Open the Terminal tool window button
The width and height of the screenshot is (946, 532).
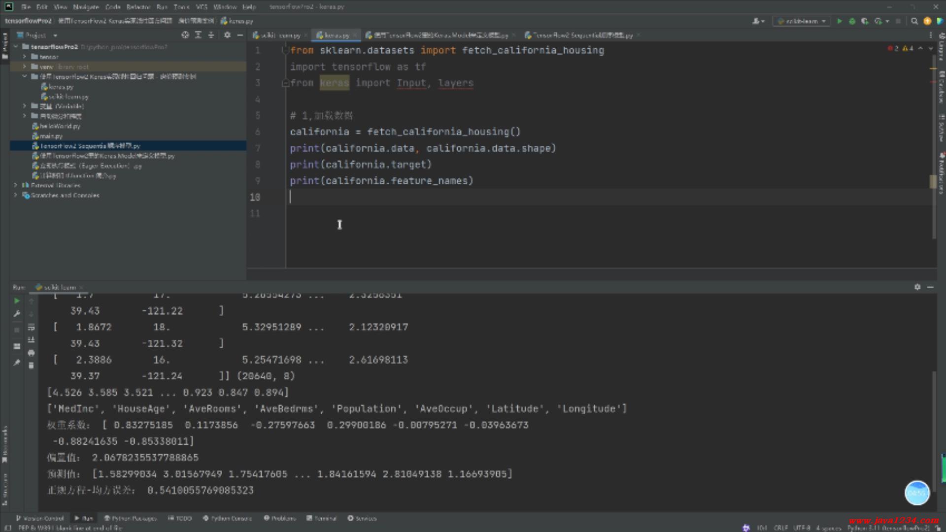[x=321, y=518]
